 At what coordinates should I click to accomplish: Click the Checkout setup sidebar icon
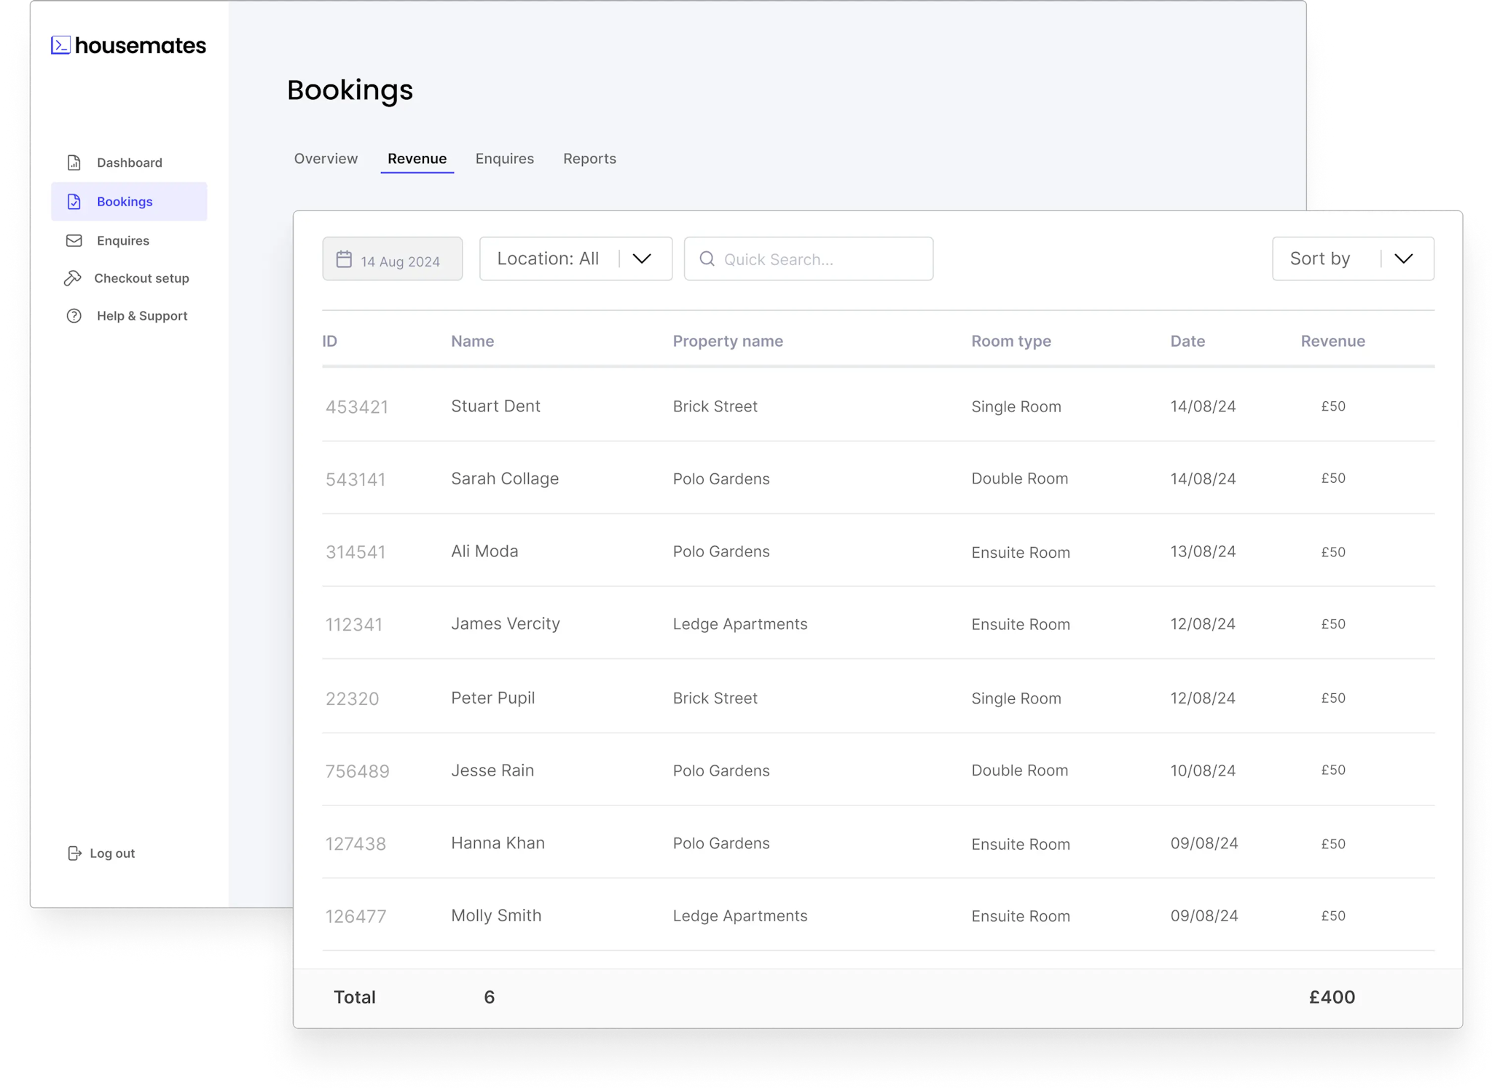[73, 277]
